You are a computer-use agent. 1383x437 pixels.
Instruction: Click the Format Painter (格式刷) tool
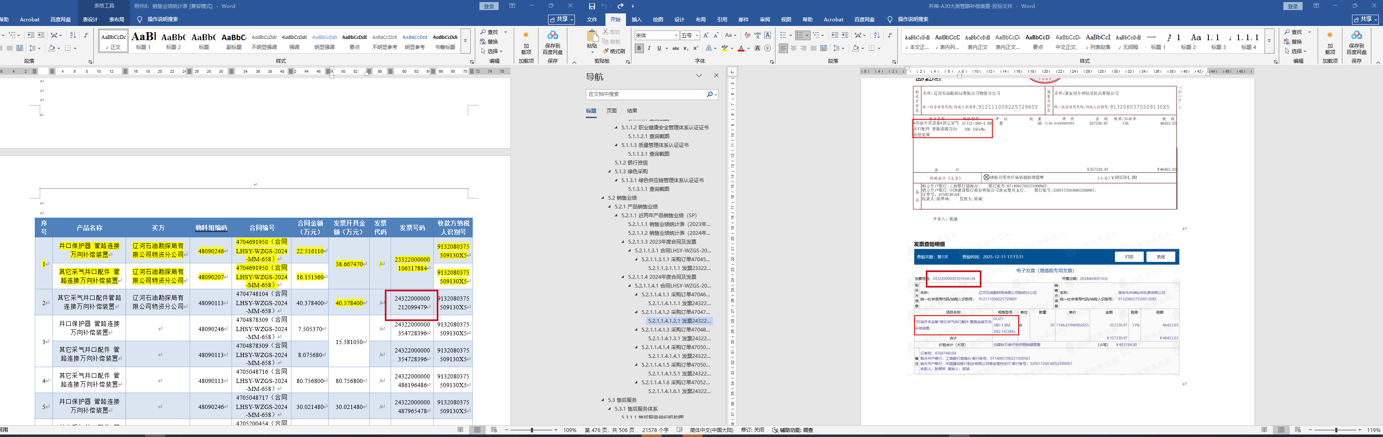tap(614, 51)
